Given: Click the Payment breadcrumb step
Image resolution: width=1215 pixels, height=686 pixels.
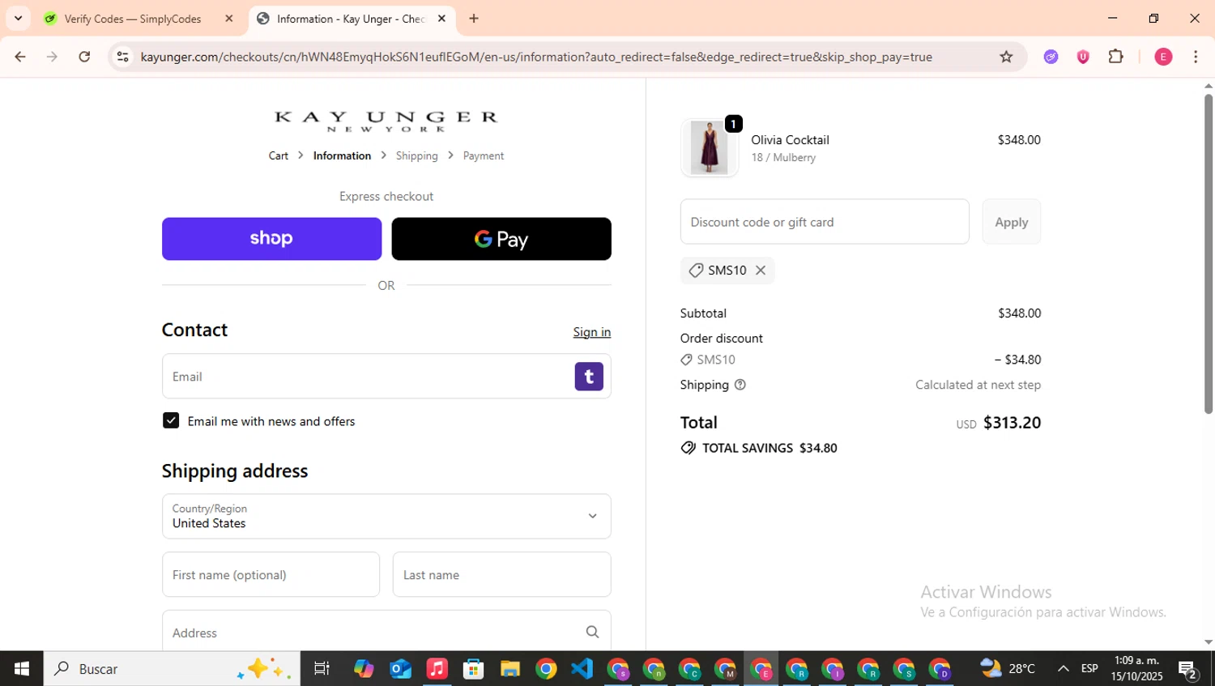Looking at the screenshot, I should pyautogui.click(x=484, y=156).
